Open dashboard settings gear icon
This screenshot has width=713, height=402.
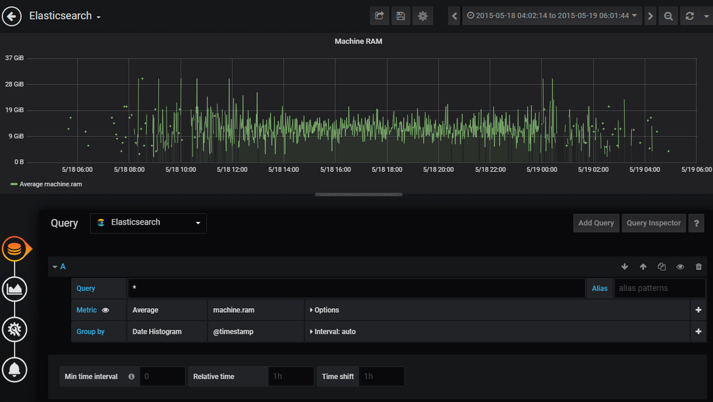pyautogui.click(x=422, y=16)
